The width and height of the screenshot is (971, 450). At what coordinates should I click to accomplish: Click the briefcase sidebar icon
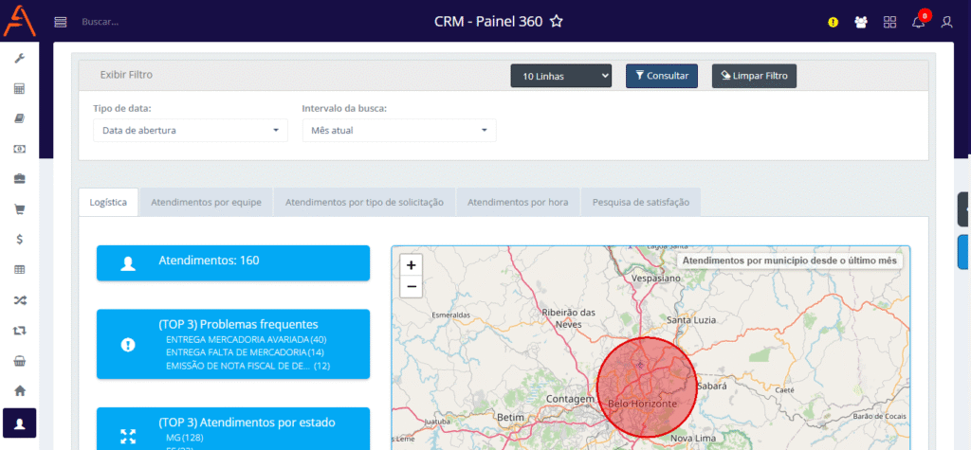[x=19, y=179]
